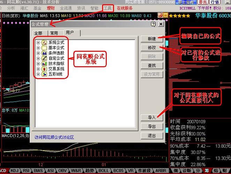Click the orange square icon beside the stars

pyautogui.click(x=165, y=15)
